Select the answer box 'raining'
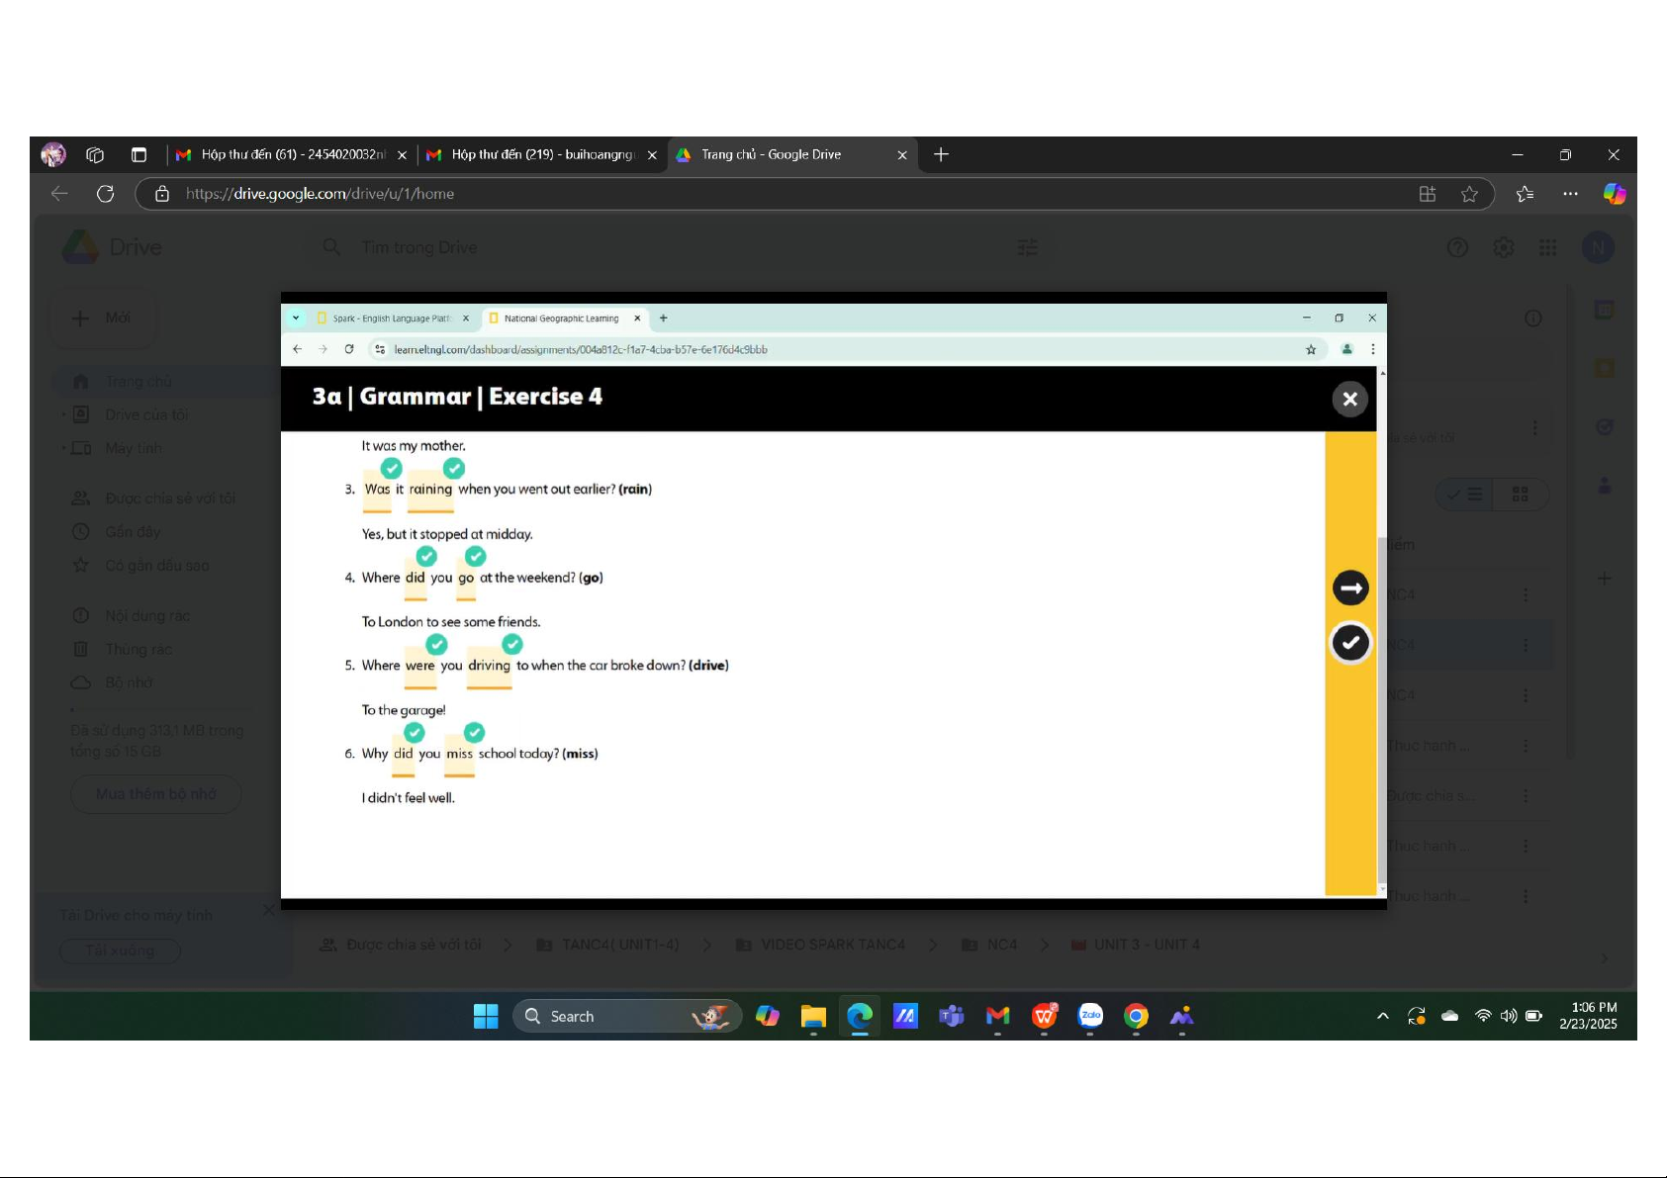Image resolution: width=1667 pixels, height=1178 pixels. pyautogui.click(x=430, y=490)
